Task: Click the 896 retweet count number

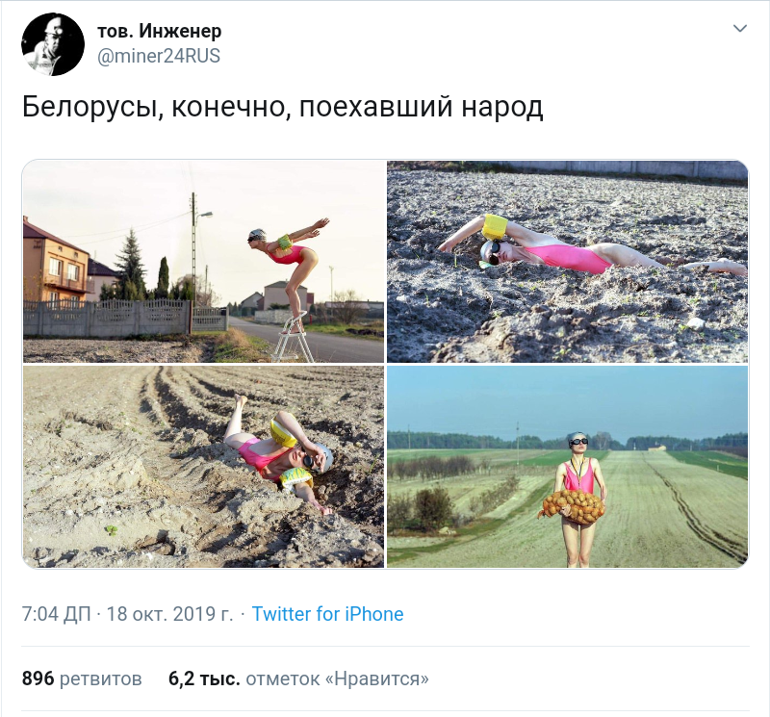Action: tap(38, 679)
